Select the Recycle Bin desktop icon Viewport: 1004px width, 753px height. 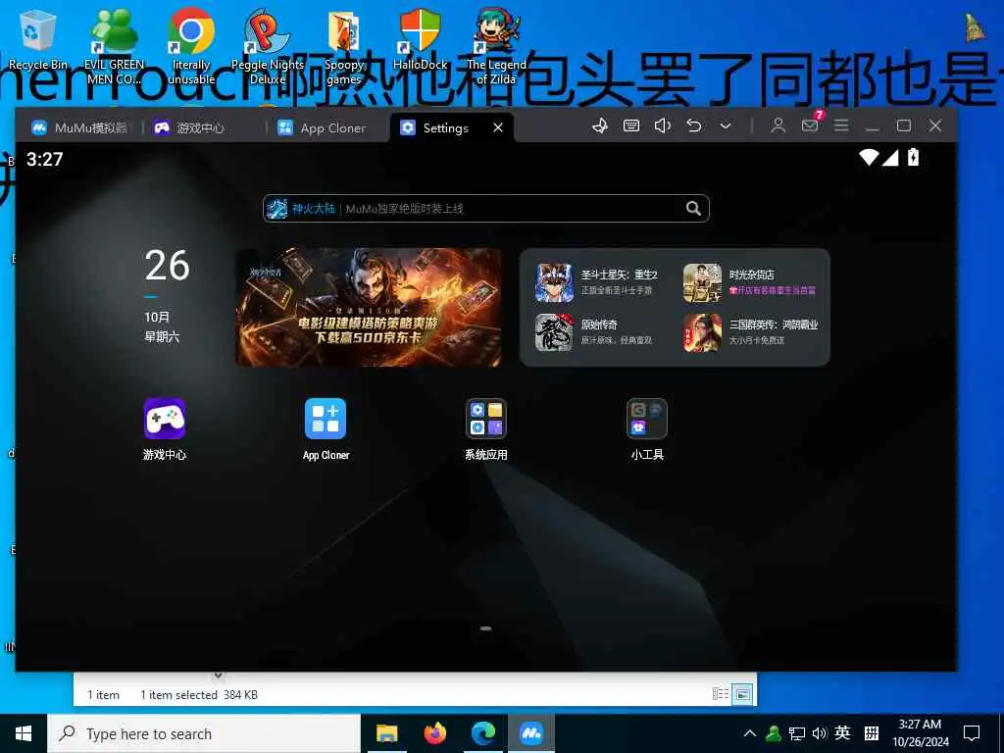click(38, 39)
